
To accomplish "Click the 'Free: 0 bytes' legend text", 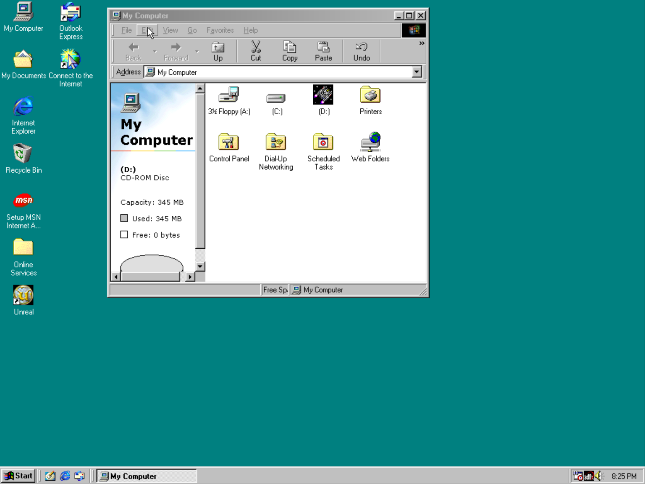I will (x=156, y=235).
